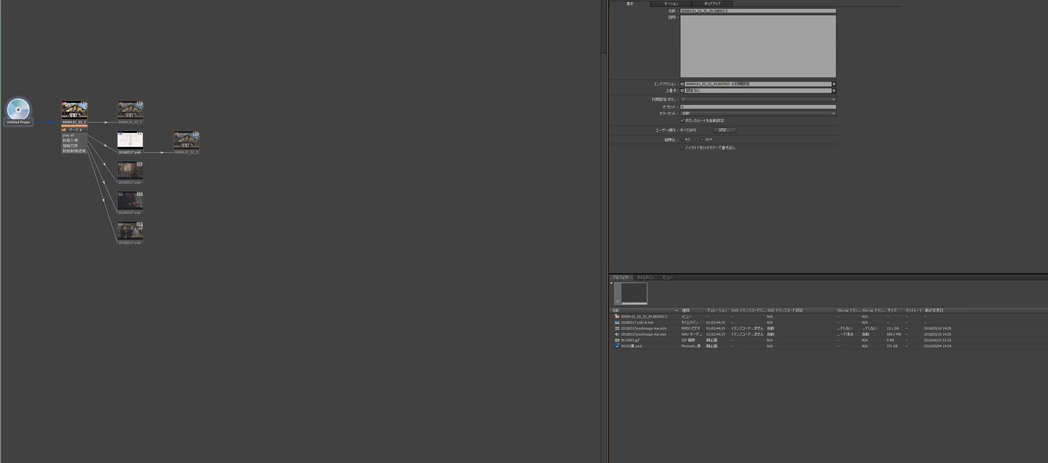Select the timeline icon of 20180317 yuki & mai
Image resolution: width=1048 pixels, height=463 pixels.
(617, 322)
